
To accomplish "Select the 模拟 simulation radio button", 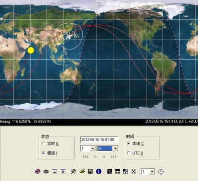I will pos(44,153).
